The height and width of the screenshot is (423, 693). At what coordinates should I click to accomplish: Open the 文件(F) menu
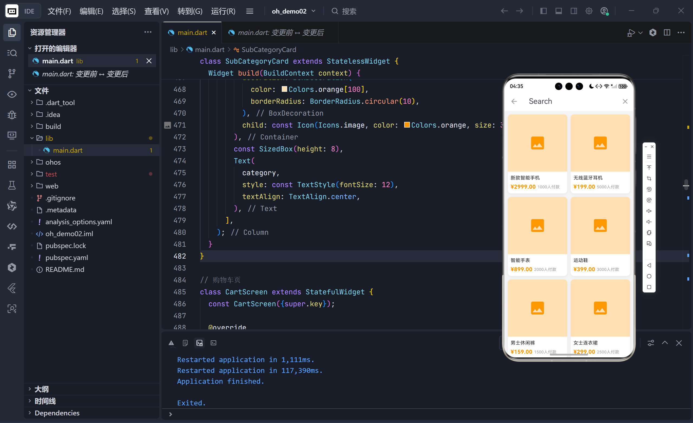click(59, 11)
